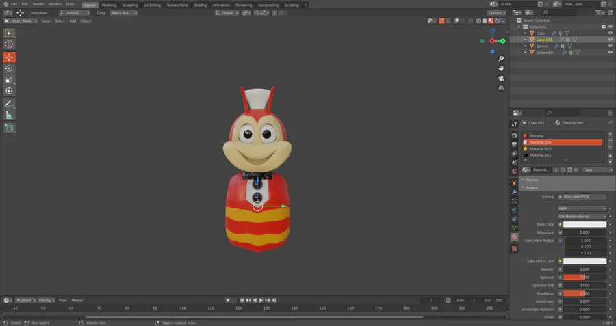This screenshot has width=616, height=326.
Task: Open the Output properties tab
Action: (x=514, y=144)
